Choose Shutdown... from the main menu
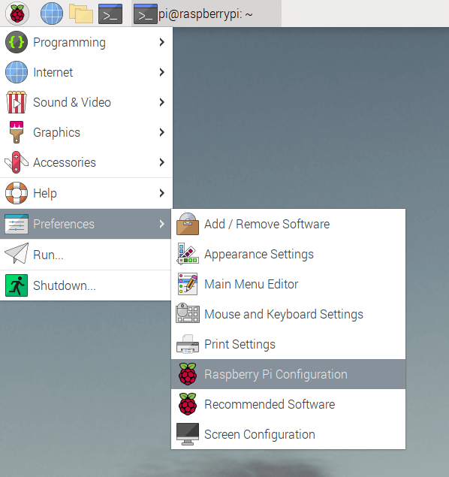The image size is (449, 477). tap(86, 285)
